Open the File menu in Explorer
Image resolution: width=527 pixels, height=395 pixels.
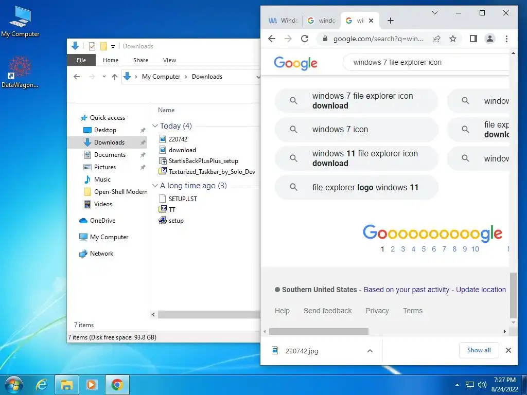click(x=81, y=60)
